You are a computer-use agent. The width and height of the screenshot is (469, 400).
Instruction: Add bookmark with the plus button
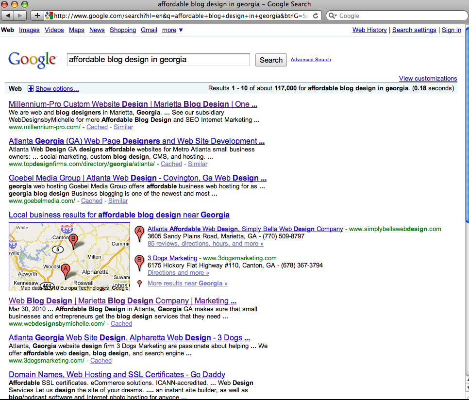click(x=37, y=16)
